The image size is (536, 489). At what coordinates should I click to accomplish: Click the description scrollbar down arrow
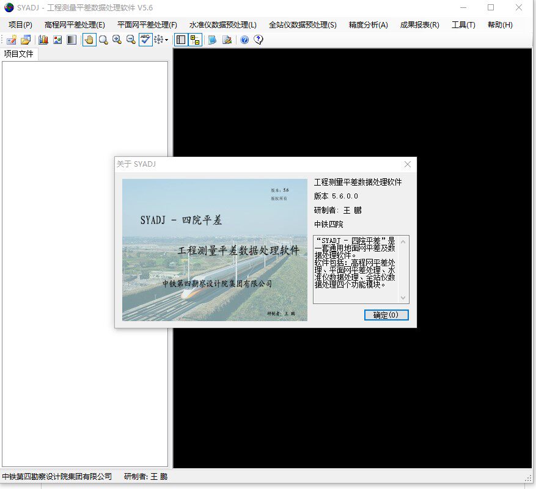point(403,298)
